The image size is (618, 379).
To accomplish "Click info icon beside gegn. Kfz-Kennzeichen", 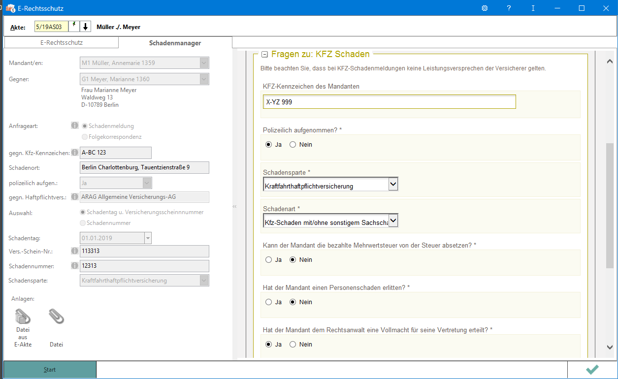I will (x=75, y=153).
